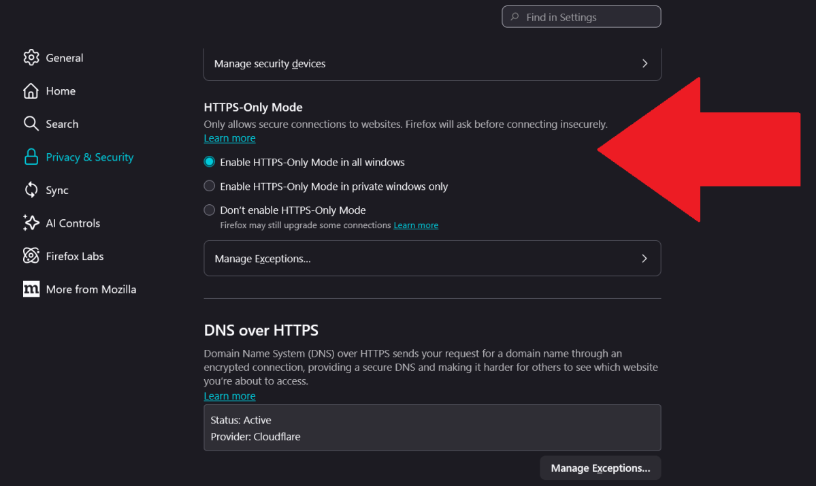Viewport: 816px width, 486px height.
Task: Click Manage Exceptions for DNS over HTTPS
Action: coord(600,468)
